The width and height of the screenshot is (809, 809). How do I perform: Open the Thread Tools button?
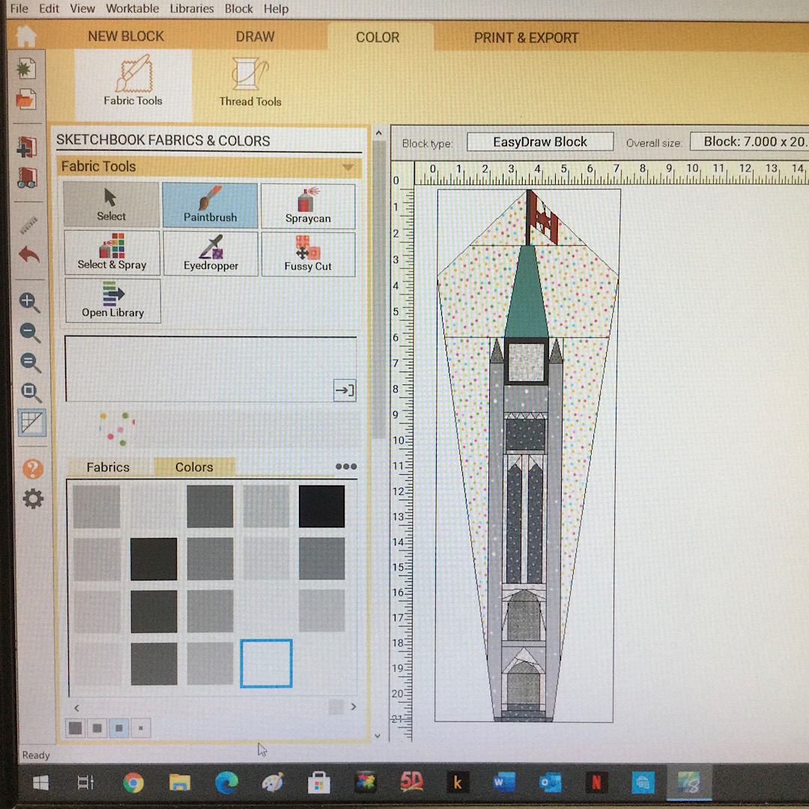(x=250, y=83)
